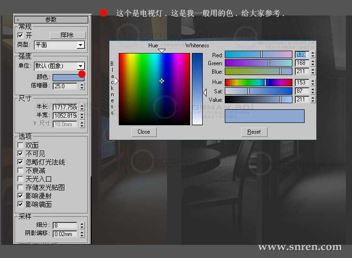Click the Blackness triangle marker left of field
The image size is (352, 258).
(116, 81)
